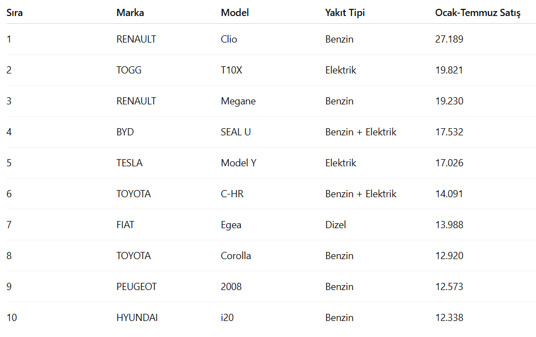
Task: Select the Model Y cell
Action: coord(239,163)
